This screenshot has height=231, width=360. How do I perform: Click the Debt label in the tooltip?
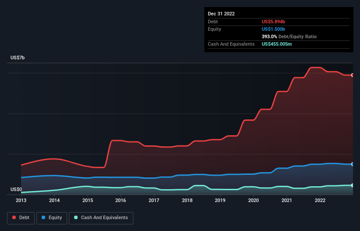(213, 22)
